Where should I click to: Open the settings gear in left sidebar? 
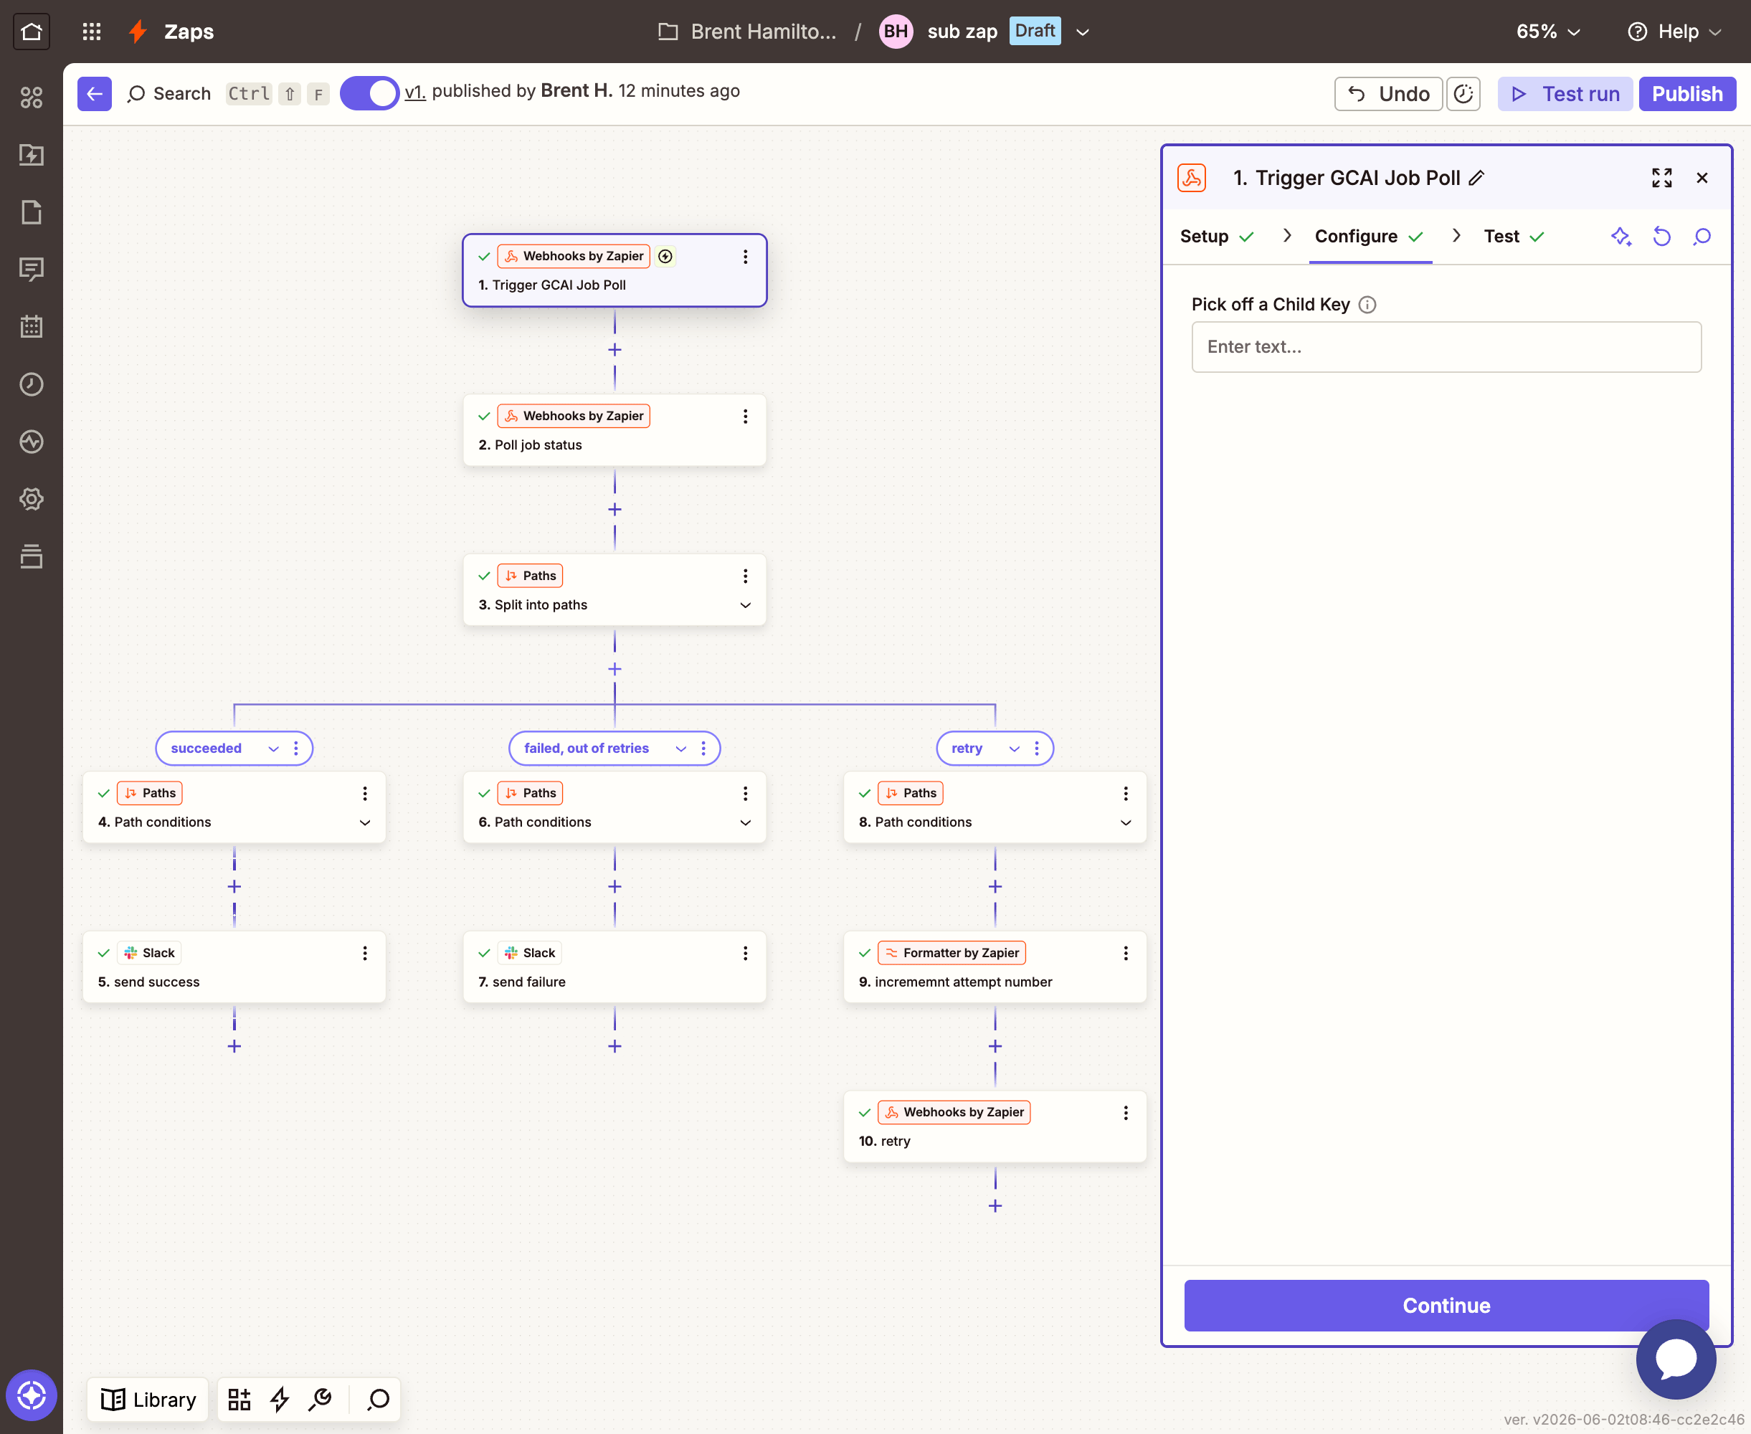click(32, 499)
